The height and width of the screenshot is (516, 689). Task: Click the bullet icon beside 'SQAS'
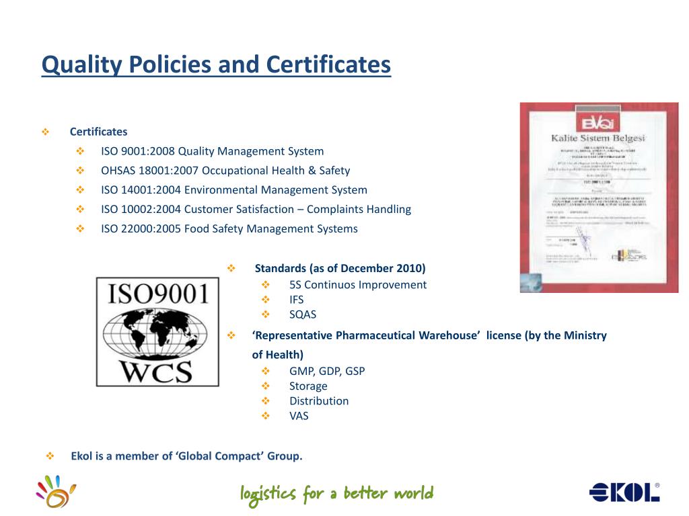click(266, 314)
